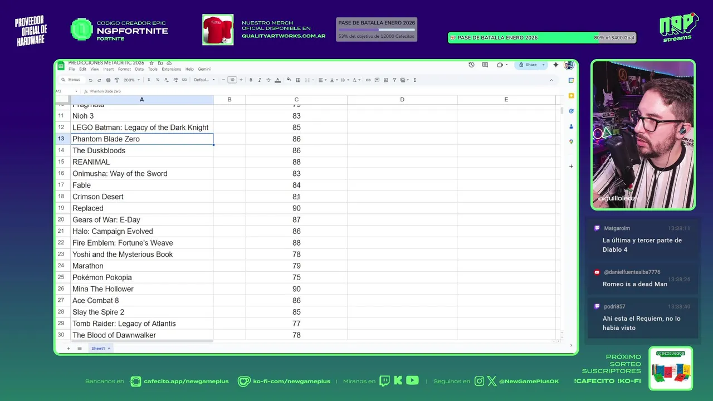Open the horizontal align dropdown
The image size is (713, 401).
click(x=323, y=80)
